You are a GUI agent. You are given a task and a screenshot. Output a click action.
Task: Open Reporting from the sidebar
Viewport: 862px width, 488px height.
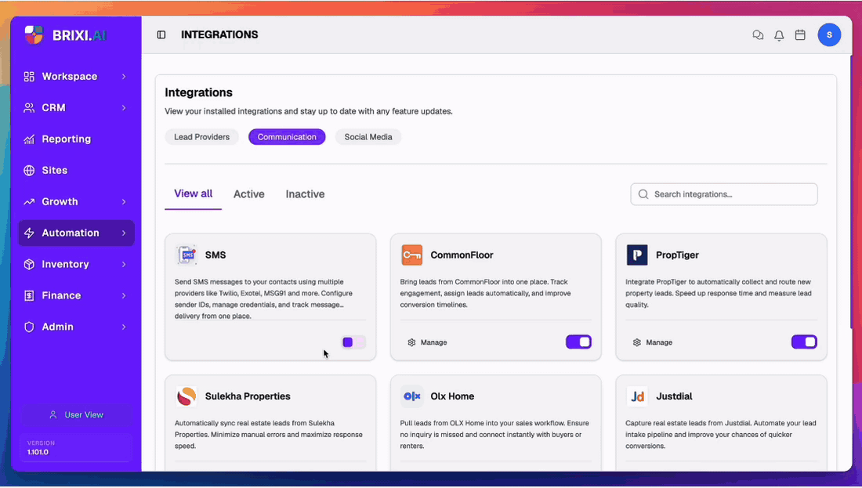click(77, 139)
